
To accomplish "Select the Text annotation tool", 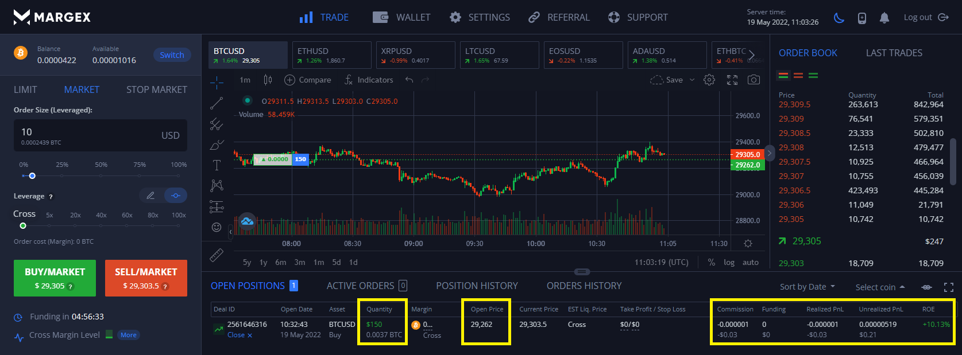I will tap(217, 165).
